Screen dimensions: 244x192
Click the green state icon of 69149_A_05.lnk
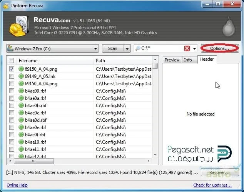pos(21,76)
